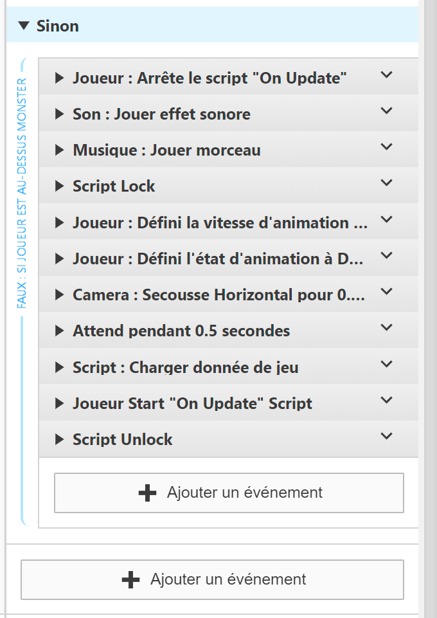This screenshot has width=437, height=618.
Task: Expand 'Musique : Jouer morceau' triangle
Action: coord(60,150)
